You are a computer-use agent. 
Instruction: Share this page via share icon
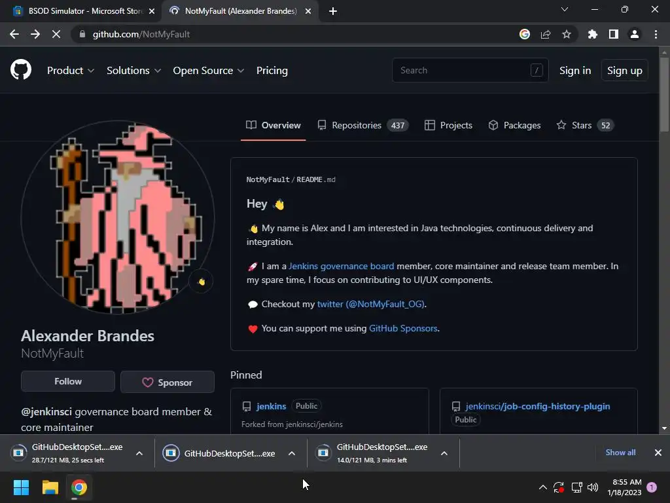546,34
